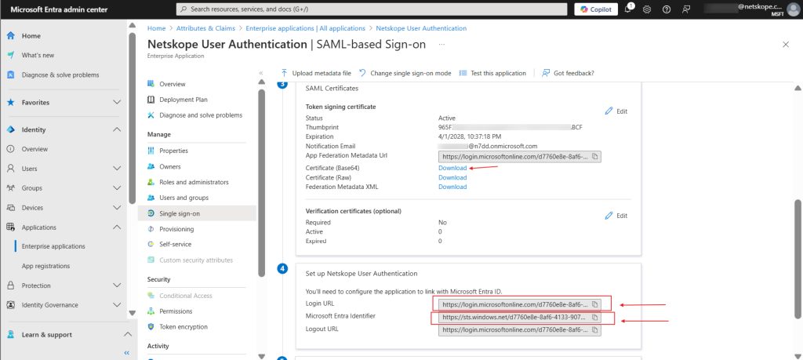Open Diagnose and solve problems in app menu
The width and height of the screenshot is (803, 360).
pos(201,115)
